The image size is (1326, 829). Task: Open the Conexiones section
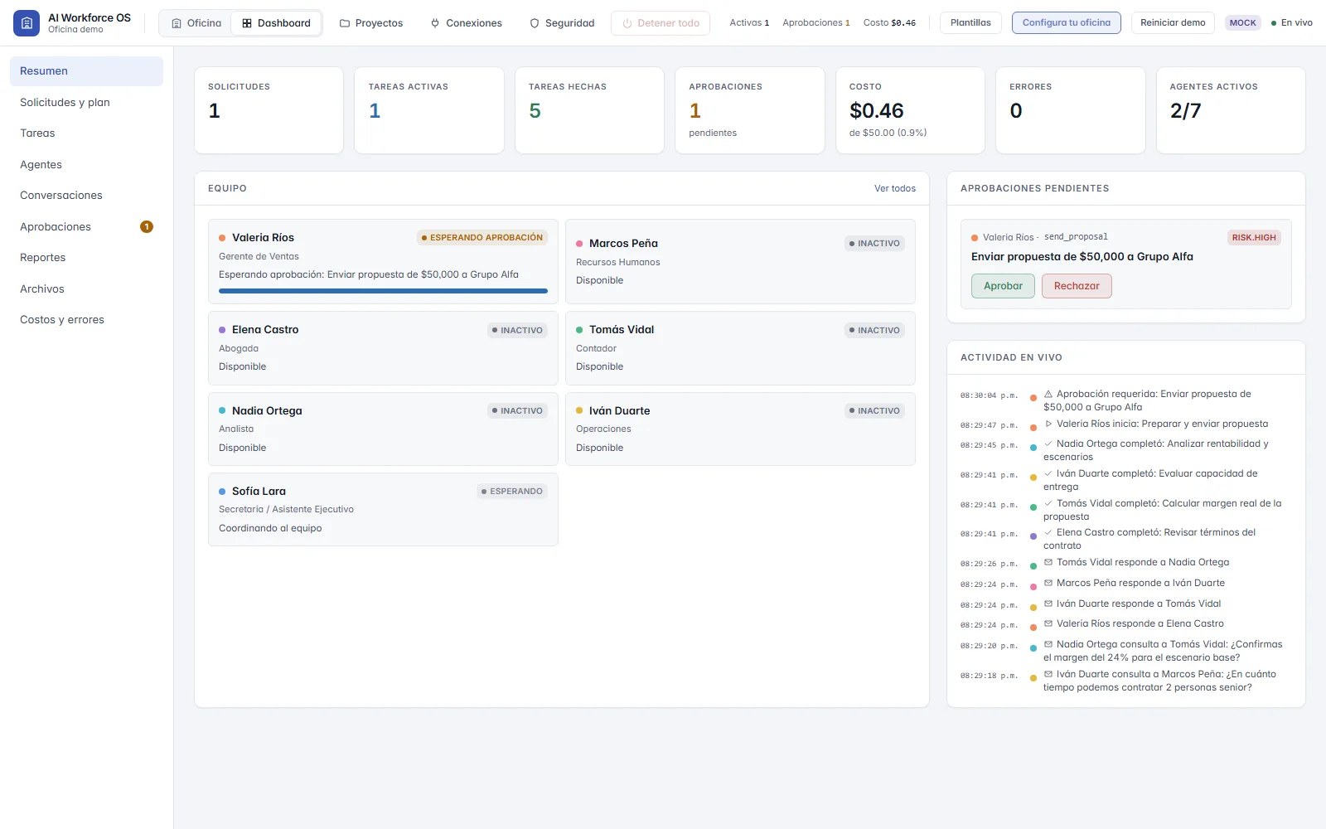[466, 23]
